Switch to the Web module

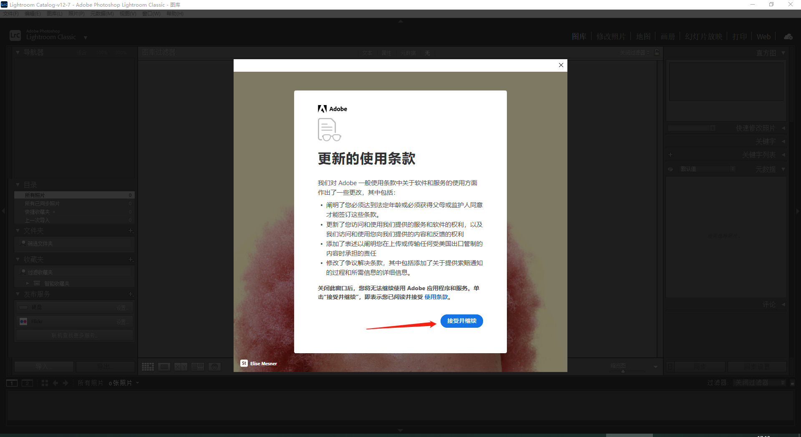pyautogui.click(x=763, y=37)
